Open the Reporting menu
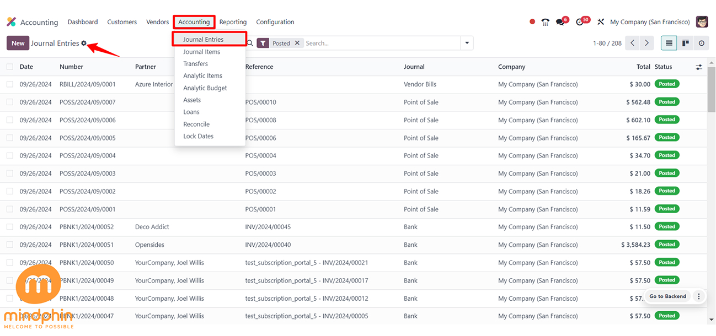 coord(233,22)
